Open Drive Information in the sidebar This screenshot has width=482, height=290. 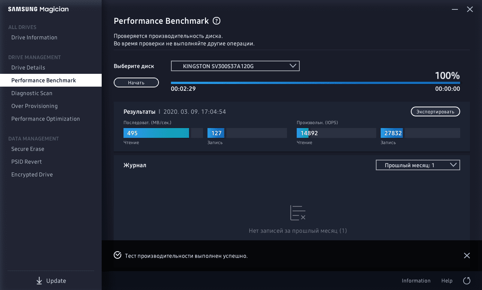tap(34, 37)
